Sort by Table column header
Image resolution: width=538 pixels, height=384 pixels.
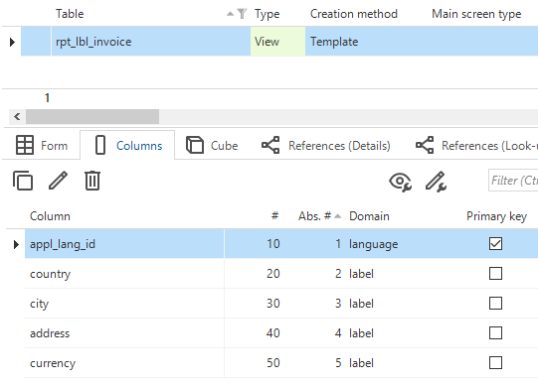coord(70,14)
